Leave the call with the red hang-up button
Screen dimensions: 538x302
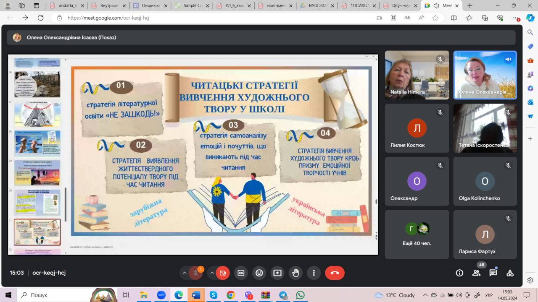click(335, 273)
